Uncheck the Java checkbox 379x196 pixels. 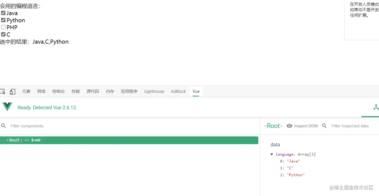coord(3,13)
